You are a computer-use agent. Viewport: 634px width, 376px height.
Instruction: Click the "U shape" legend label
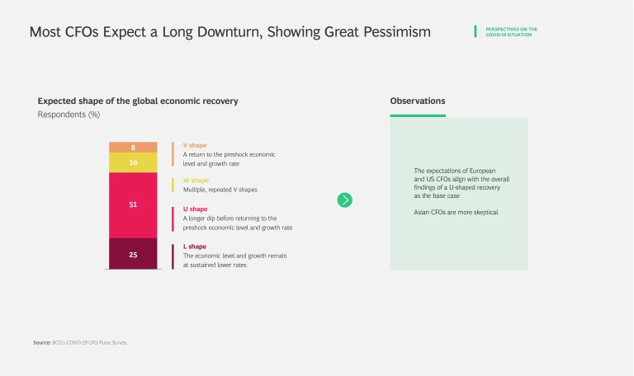[x=196, y=209]
